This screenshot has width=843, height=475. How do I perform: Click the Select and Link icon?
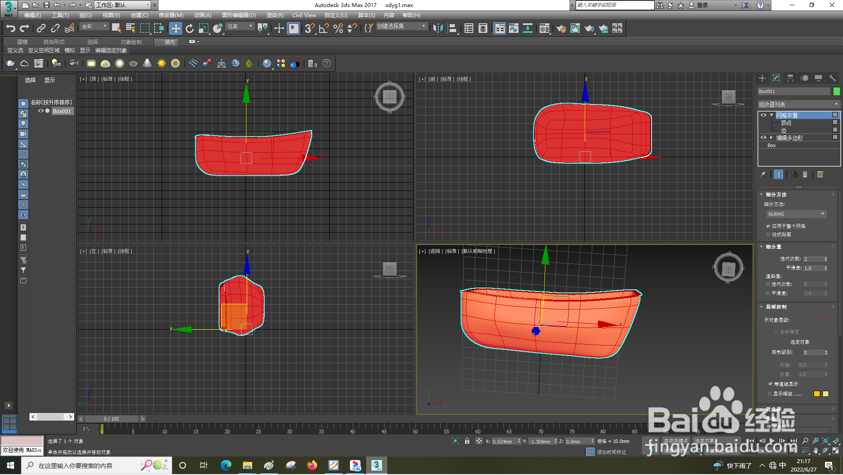pyautogui.click(x=41, y=29)
